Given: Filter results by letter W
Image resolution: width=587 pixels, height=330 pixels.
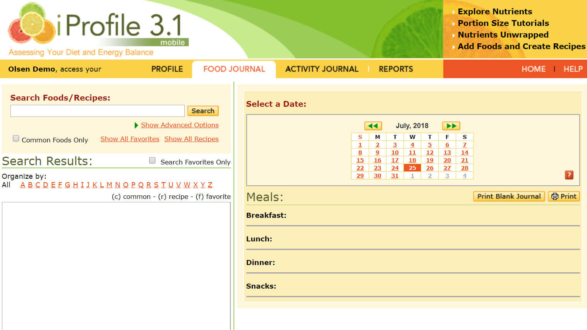Looking at the screenshot, I should [x=187, y=185].
